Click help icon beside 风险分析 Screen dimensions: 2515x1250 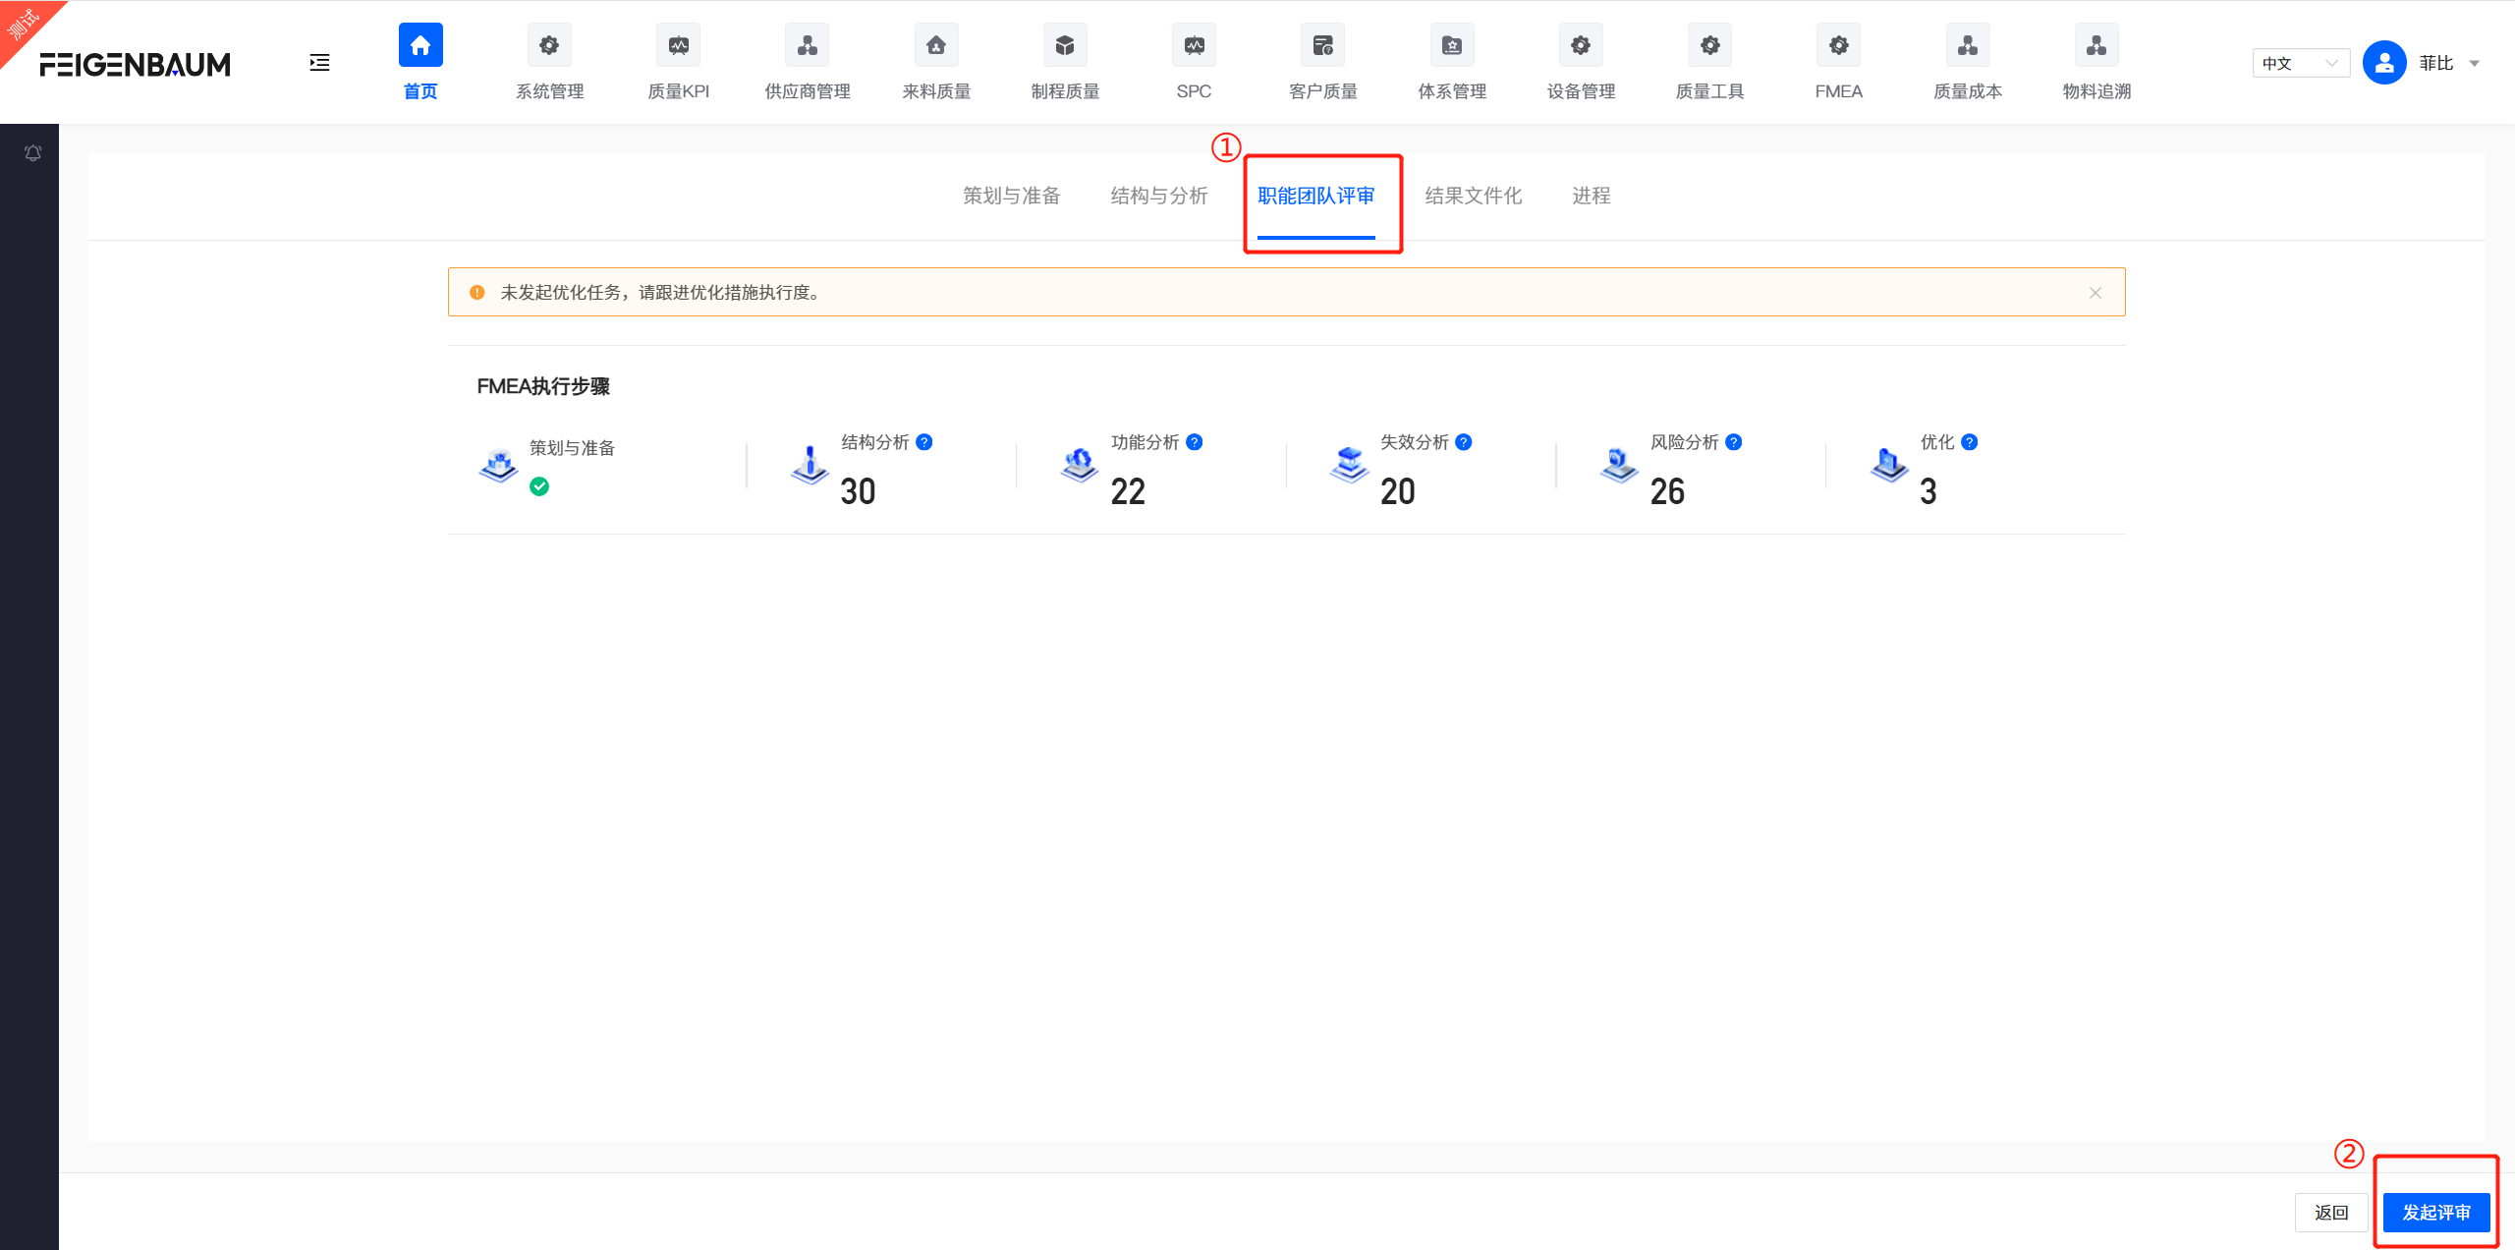point(1734,442)
